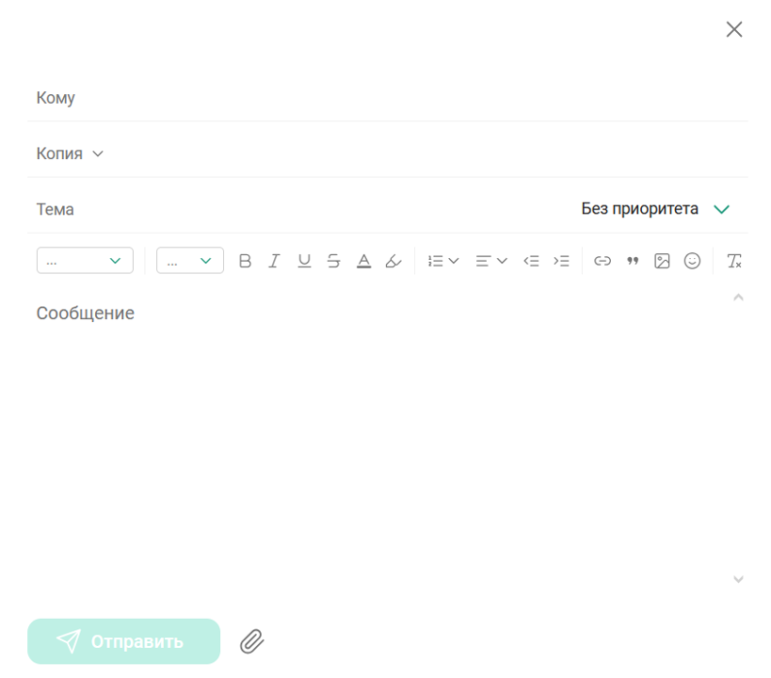
Task: Open the text alignment dropdown
Action: pyautogui.click(x=490, y=261)
